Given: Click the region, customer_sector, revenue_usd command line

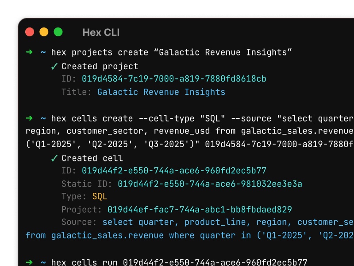Looking at the screenshot, I should tap(190, 131).
